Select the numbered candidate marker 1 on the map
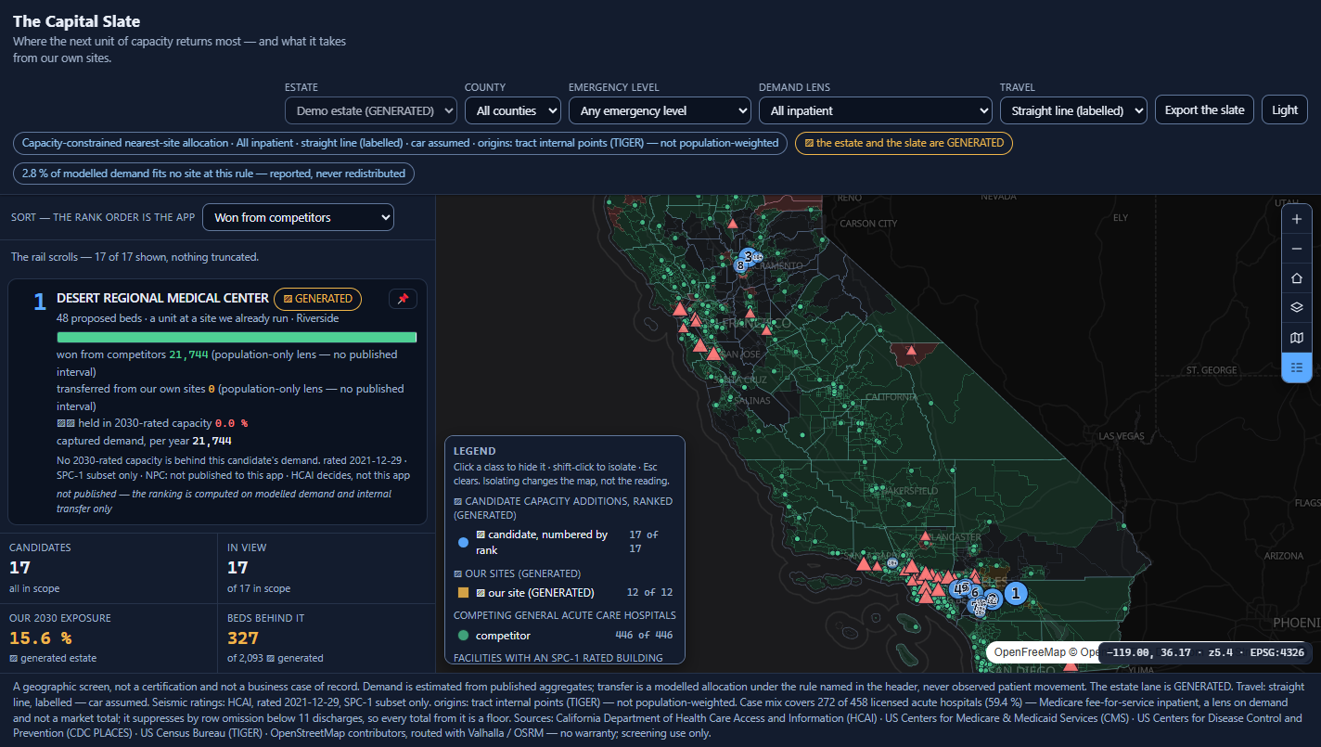Viewport: 1321px width, 747px height. [x=1015, y=593]
